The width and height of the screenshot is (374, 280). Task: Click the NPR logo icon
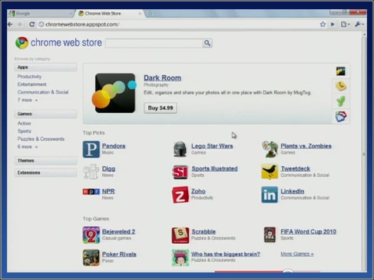tap(91, 192)
